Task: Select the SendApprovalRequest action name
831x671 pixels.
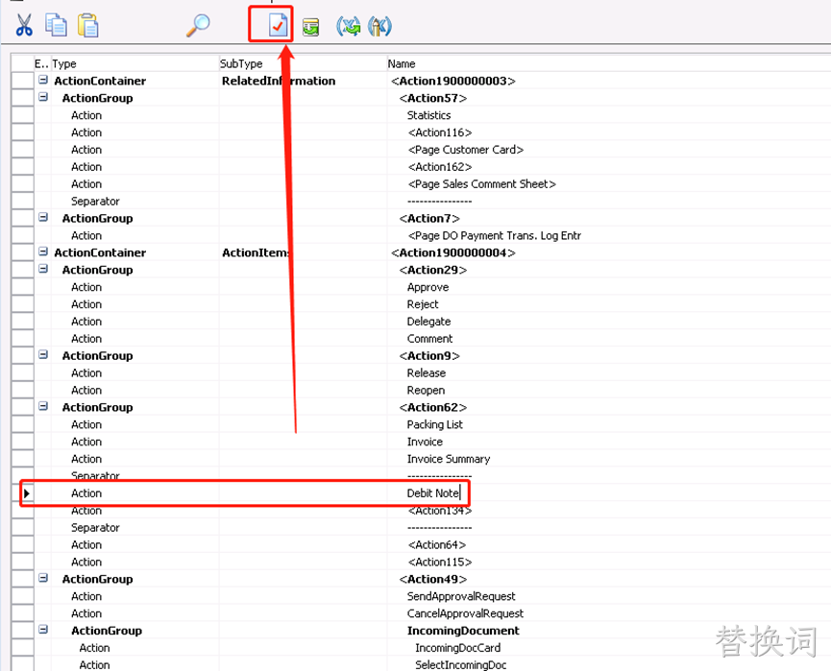Action: [461, 596]
